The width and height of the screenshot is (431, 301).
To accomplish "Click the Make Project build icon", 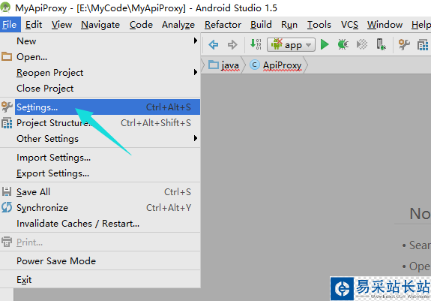I will click(x=256, y=44).
